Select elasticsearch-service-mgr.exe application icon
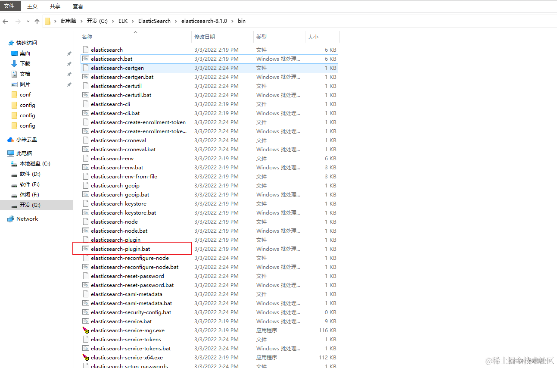This screenshot has height=368, width=557. click(x=85, y=330)
